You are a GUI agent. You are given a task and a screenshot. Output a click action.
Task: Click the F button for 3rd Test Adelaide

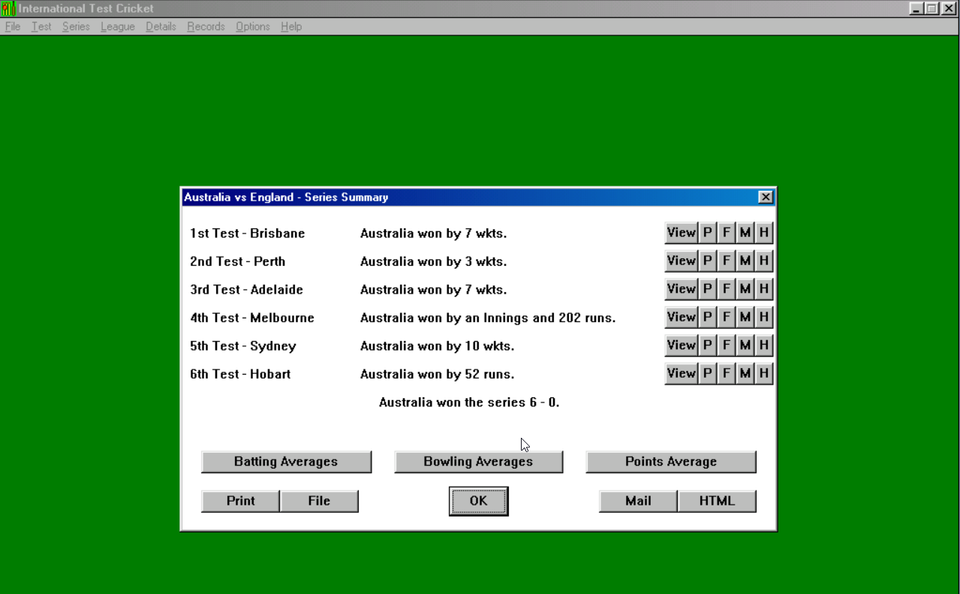[726, 289]
